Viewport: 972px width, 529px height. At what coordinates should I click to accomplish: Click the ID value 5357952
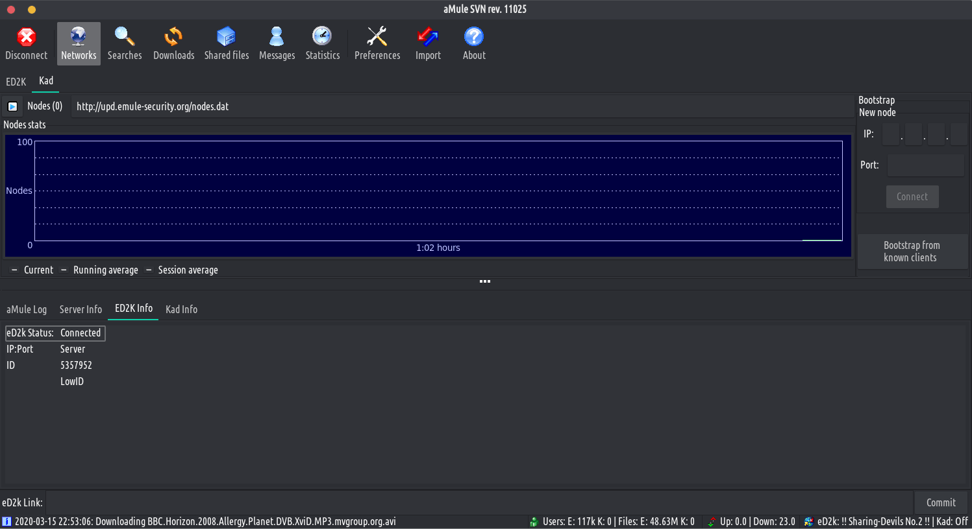[x=76, y=365]
